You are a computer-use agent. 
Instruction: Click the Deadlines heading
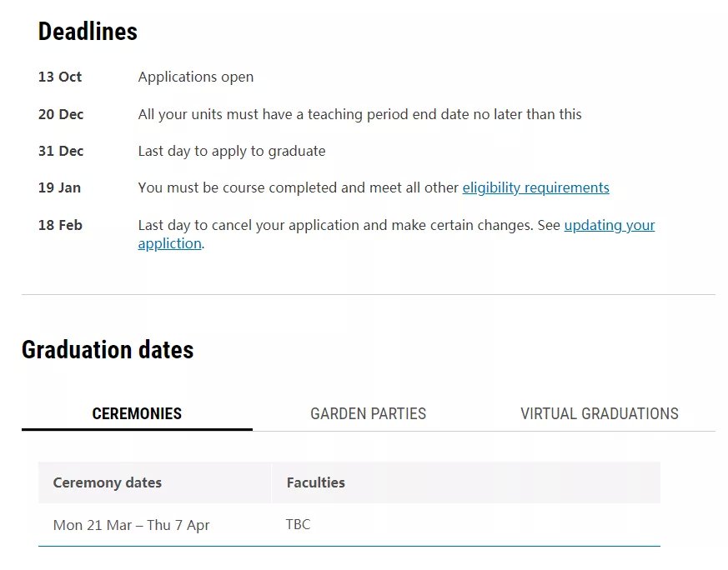(x=88, y=32)
